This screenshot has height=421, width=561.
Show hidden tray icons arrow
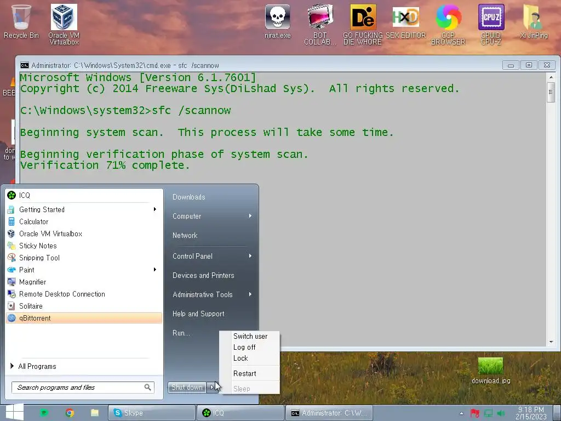tap(461, 413)
